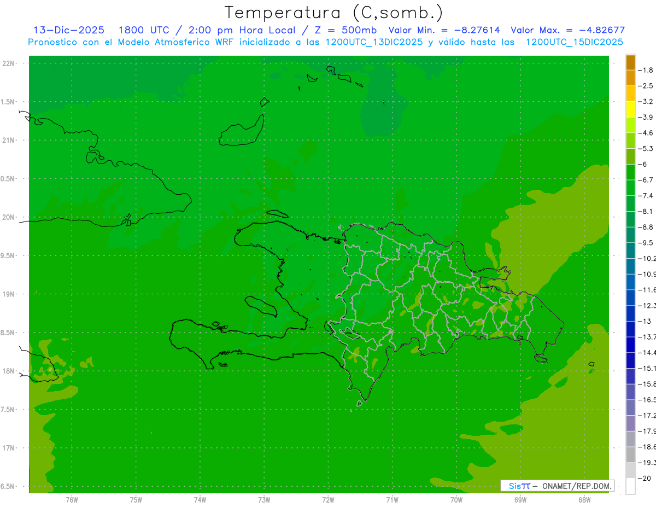Click the 'Valor Max. = -4.82677' readout
The image size is (656, 507).
(x=567, y=30)
